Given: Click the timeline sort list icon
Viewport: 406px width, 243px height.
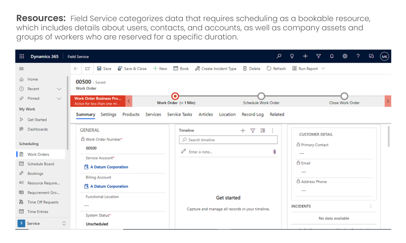Looking at the screenshot, I should (263, 131).
